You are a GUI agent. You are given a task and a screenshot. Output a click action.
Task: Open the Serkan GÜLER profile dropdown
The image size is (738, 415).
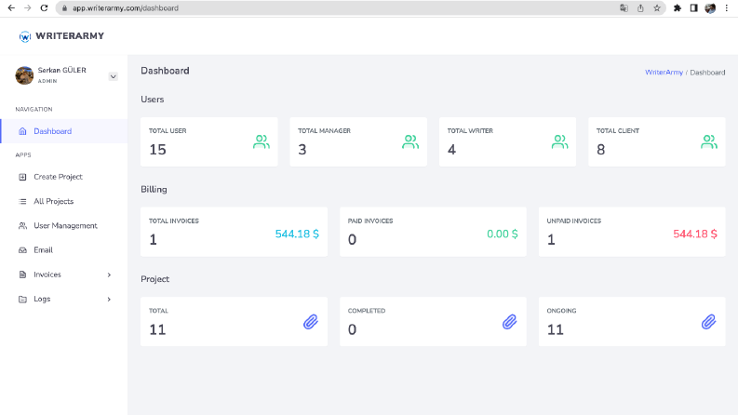point(113,76)
